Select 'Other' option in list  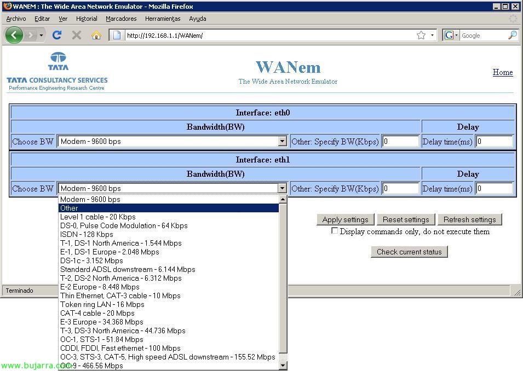[x=169, y=208]
